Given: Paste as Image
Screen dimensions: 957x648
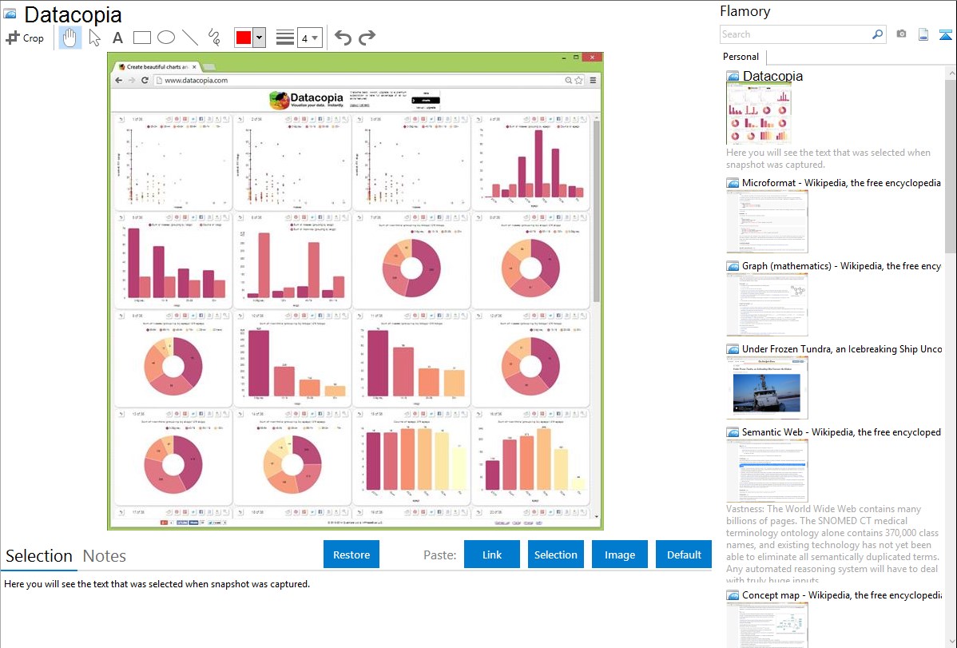Looking at the screenshot, I should coord(619,555).
